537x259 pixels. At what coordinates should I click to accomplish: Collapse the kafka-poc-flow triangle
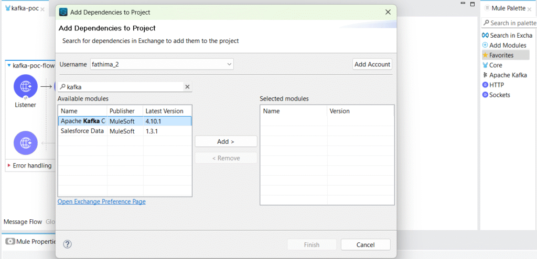(9, 65)
